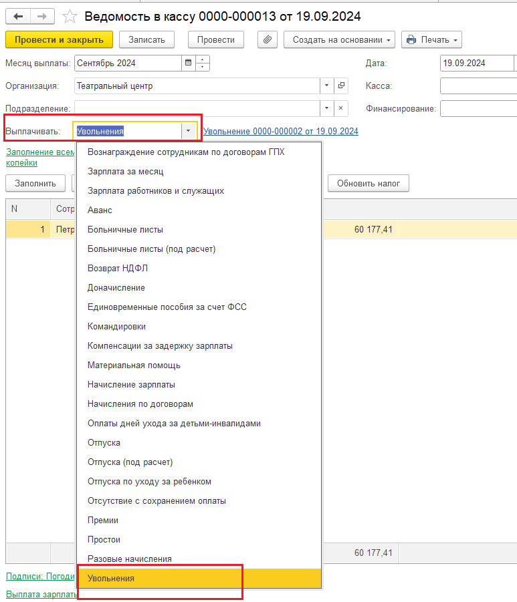
Task: Click row 1 amount 60 177,41
Action: coord(360,230)
